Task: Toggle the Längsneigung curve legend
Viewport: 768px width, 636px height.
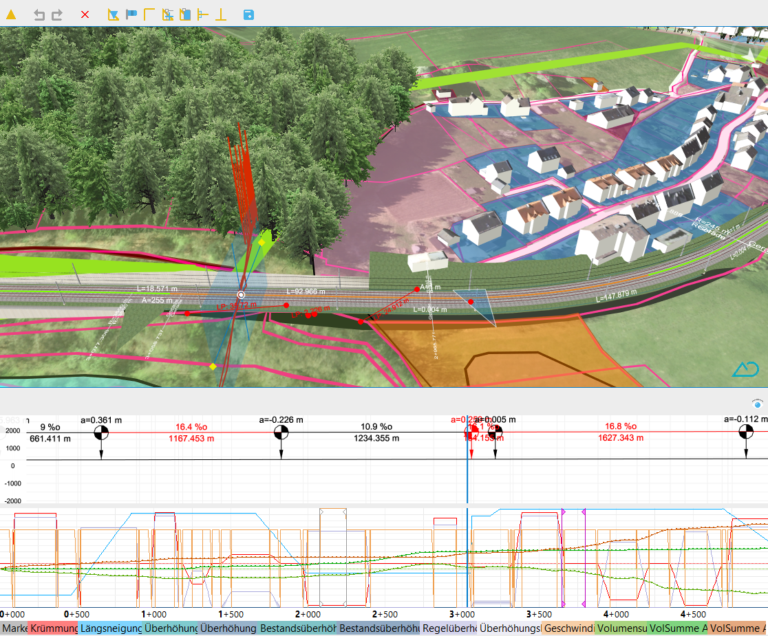Action: pos(110,628)
